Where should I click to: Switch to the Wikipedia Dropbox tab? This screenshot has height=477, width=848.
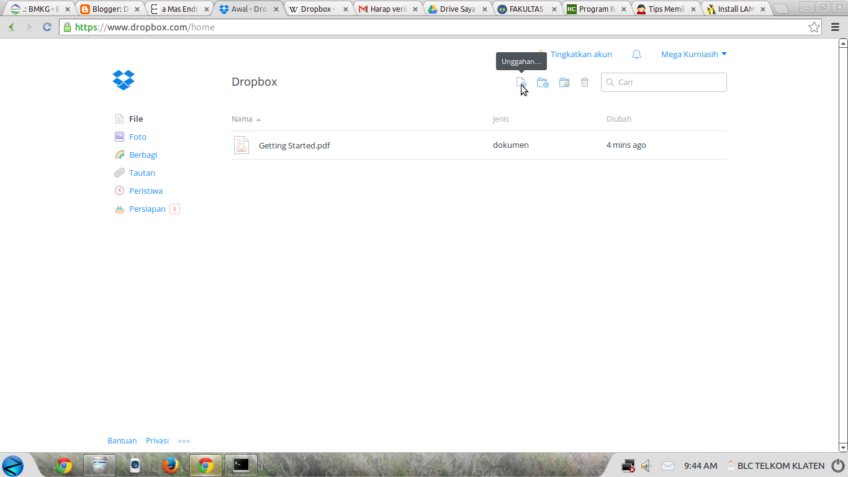tap(317, 9)
